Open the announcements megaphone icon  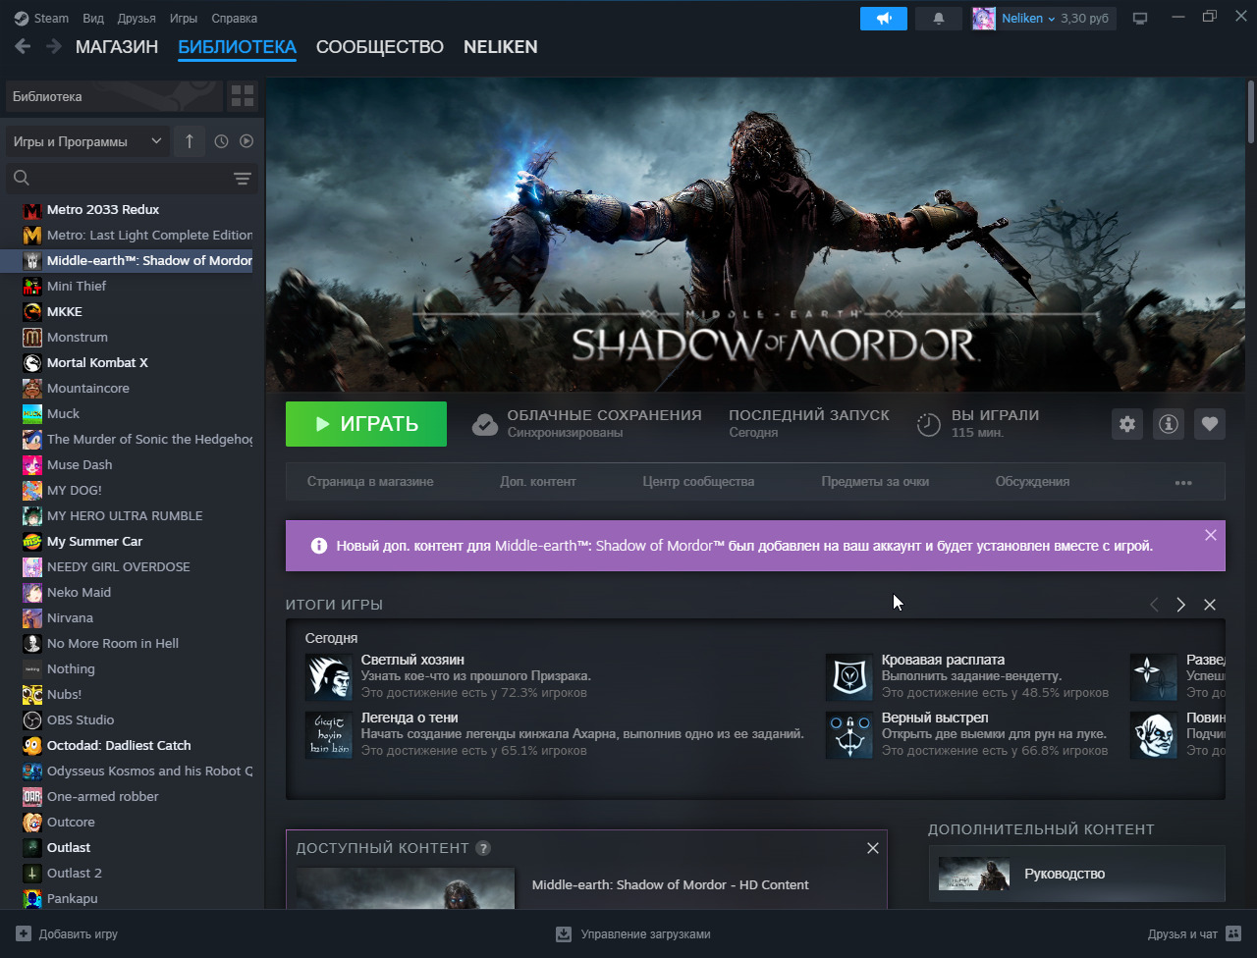(884, 19)
